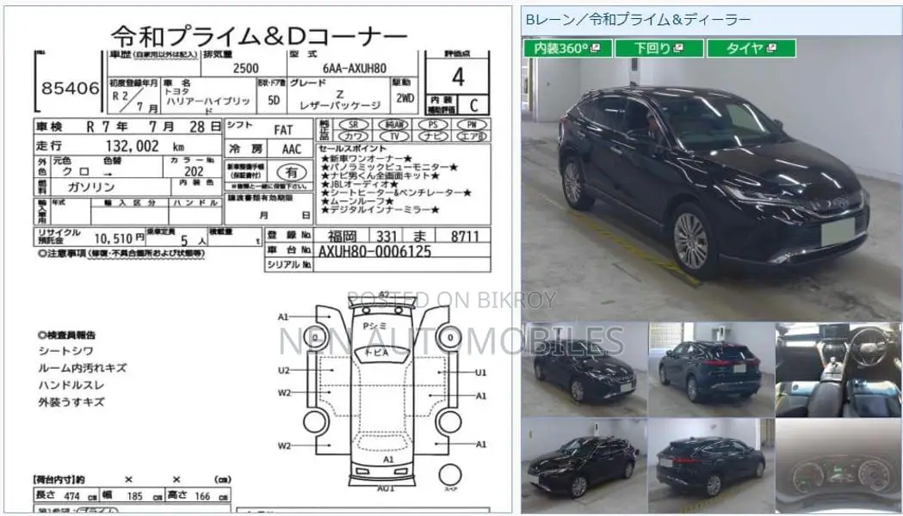Click the model code 6AA-AXUH80
This screenshot has width=903, height=516.
[354, 69]
